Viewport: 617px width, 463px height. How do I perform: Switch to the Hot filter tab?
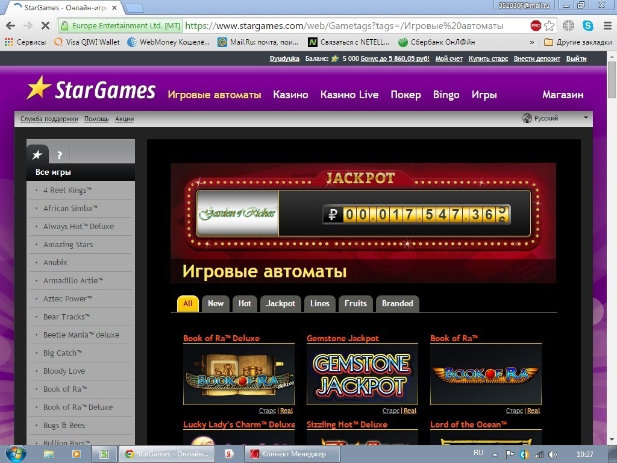245,304
